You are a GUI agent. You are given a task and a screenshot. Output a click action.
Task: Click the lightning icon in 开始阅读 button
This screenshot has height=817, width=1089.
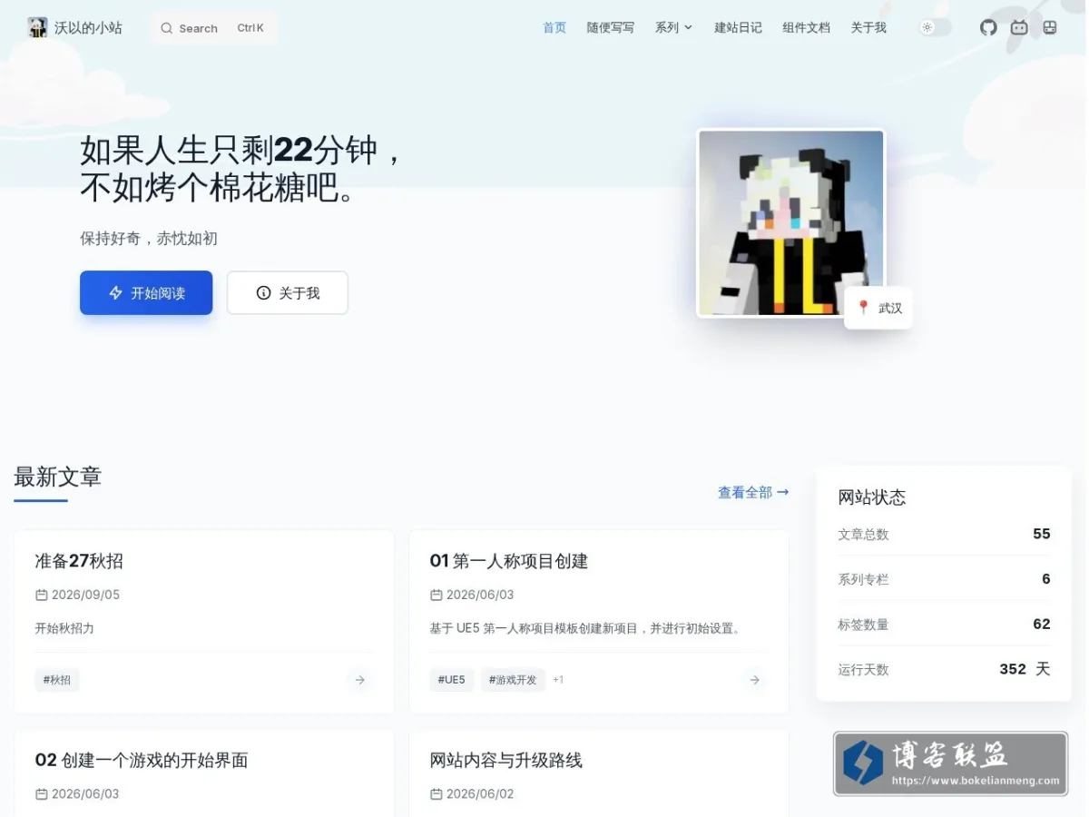[115, 293]
